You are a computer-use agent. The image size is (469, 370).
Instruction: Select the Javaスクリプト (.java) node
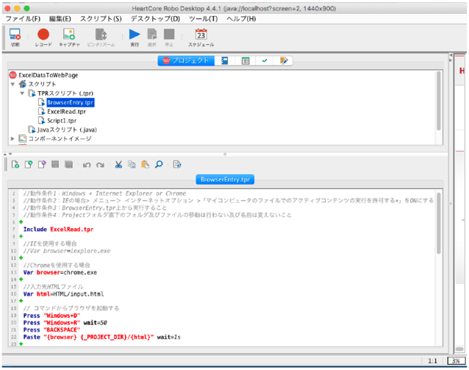(67, 129)
